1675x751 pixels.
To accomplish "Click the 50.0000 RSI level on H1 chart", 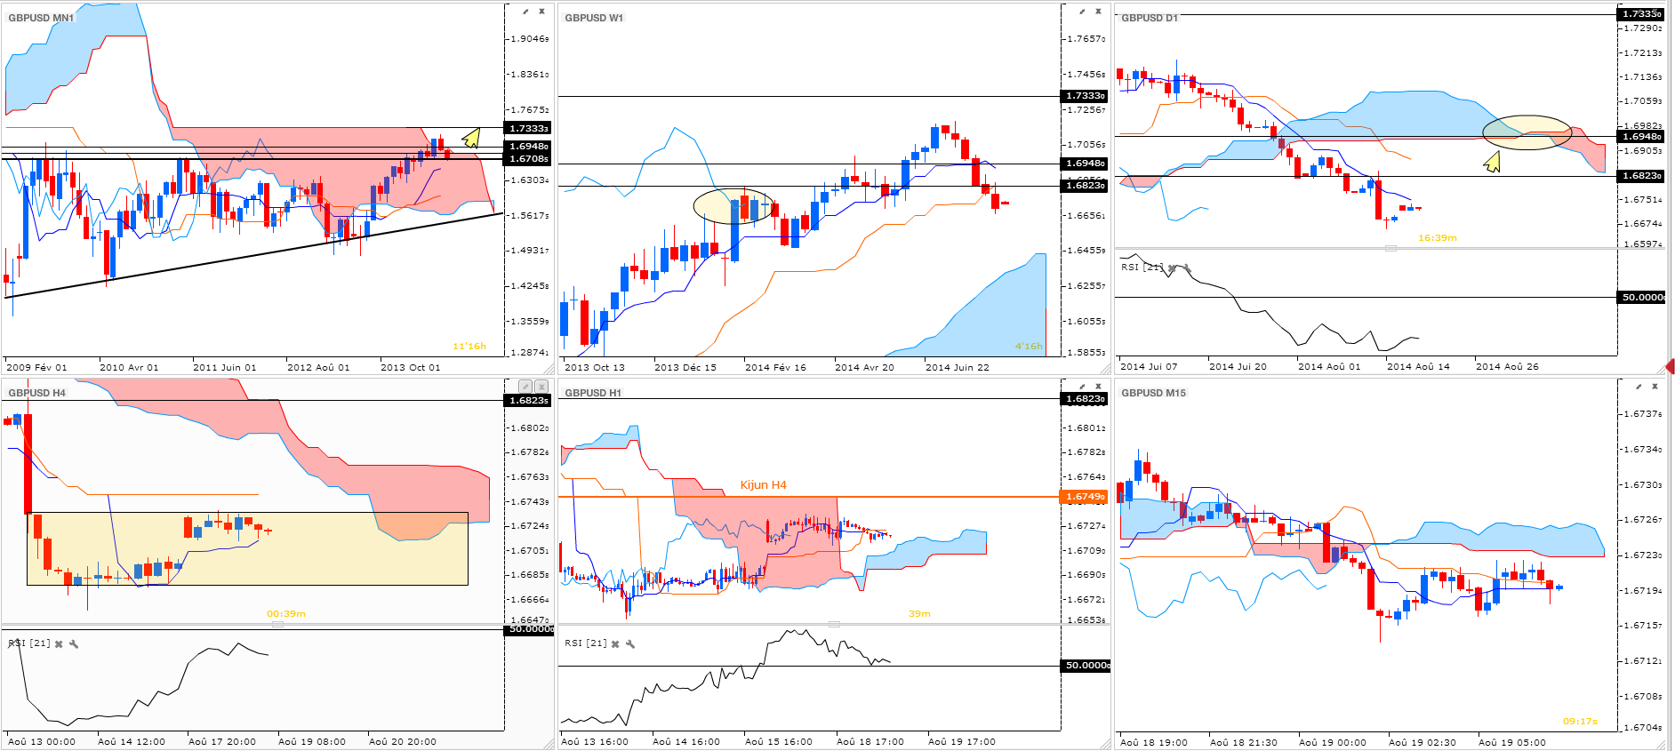I will pos(1086,666).
